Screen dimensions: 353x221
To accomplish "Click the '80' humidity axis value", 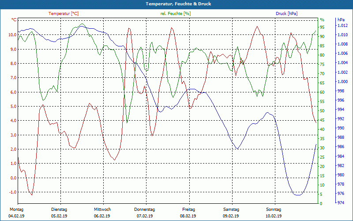I will (322, 55).
